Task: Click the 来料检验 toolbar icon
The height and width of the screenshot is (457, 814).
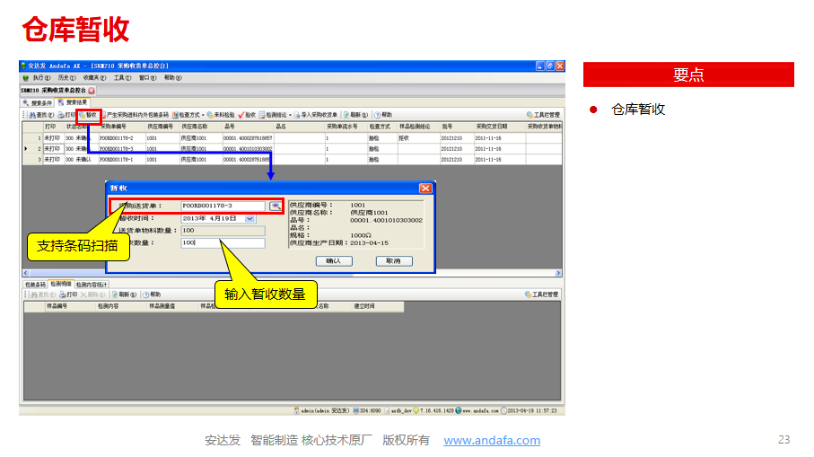Action: click(223, 115)
